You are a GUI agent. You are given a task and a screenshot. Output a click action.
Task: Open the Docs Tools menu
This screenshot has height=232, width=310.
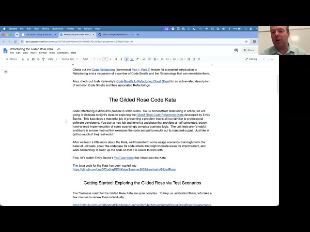click(52, 53)
